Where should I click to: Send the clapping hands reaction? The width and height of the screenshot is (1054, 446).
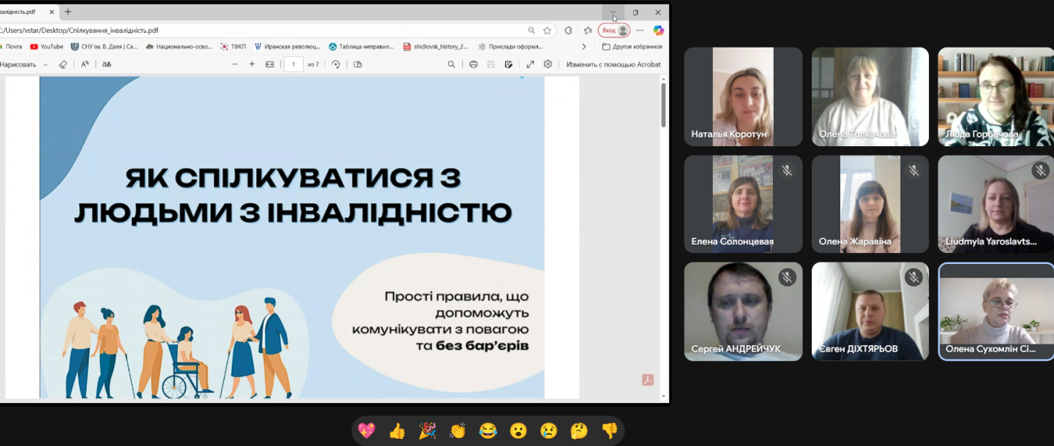(457, 431)
